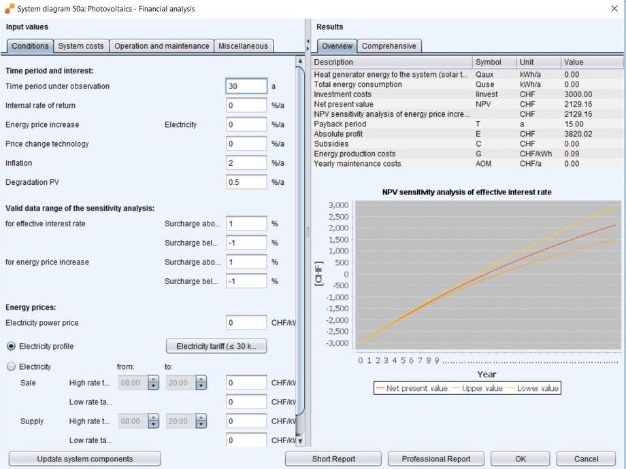Click the app icon in title bar
626x469 pixels.
coord(10,9)
